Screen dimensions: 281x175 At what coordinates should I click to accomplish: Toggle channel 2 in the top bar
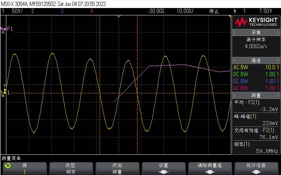click(x=33, y=11)
